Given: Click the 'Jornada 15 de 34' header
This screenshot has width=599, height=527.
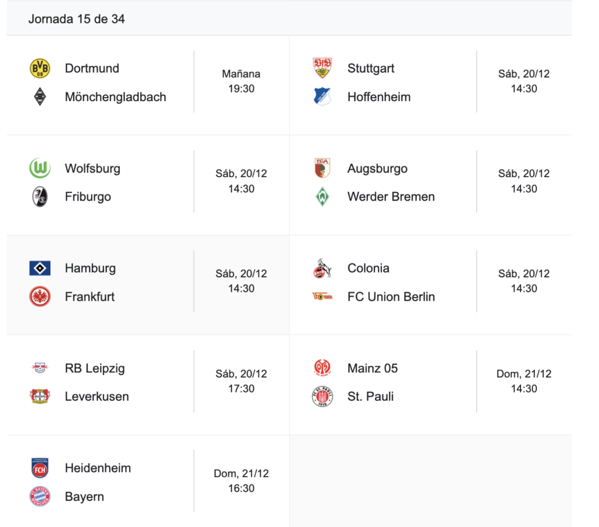Looking at the screenshot, I should click(x=77, y=19).
